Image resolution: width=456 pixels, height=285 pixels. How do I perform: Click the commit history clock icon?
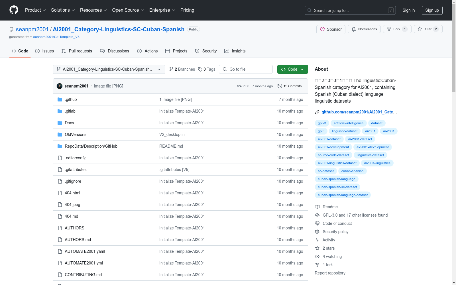click(280, 86)
